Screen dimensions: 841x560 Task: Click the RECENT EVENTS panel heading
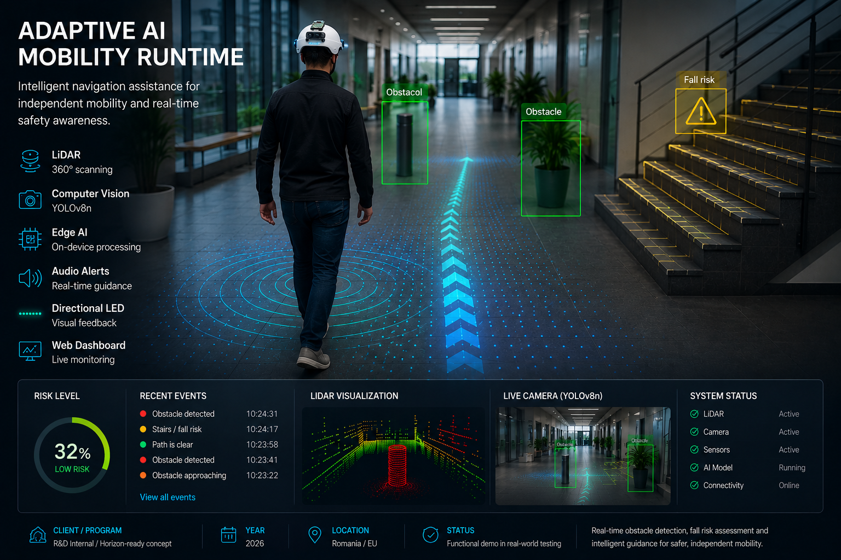(x=173, y=396)
